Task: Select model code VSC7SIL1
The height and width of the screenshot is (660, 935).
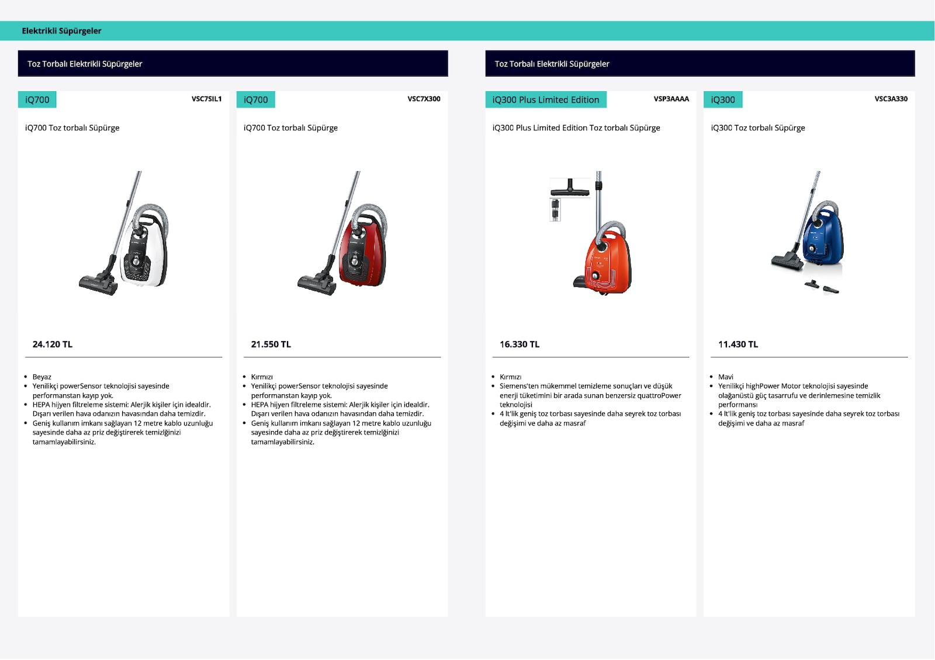Action: [207, 99]
